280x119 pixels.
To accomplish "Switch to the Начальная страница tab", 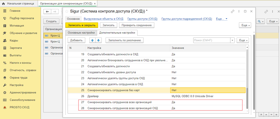I will pyautogui.click(x=19, y=3).
